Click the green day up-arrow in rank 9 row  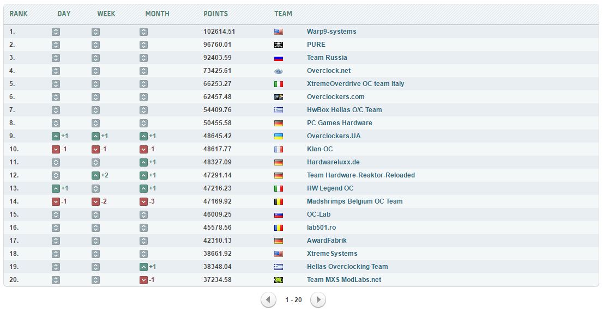coord(56,136)
